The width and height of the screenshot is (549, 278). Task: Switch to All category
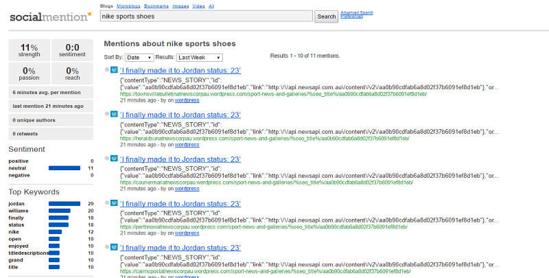(211, 6)
